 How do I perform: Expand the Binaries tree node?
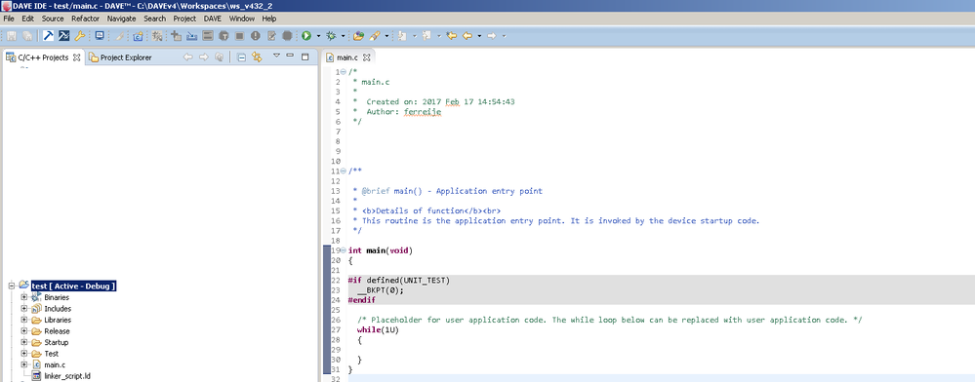[x=24, y=297]
